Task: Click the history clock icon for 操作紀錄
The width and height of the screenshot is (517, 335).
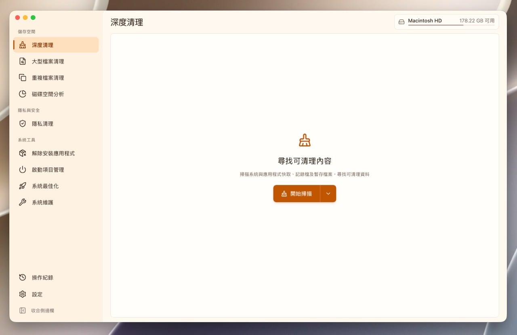Action: click(x=23, y=278)
